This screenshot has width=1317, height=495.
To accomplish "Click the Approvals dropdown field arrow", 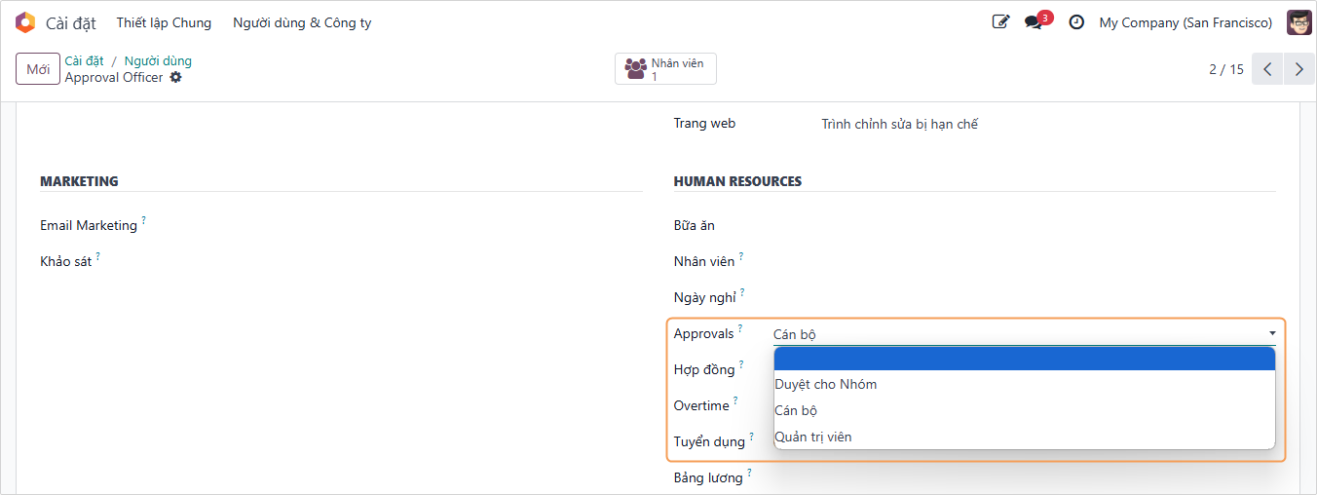I will [1271, 333].
